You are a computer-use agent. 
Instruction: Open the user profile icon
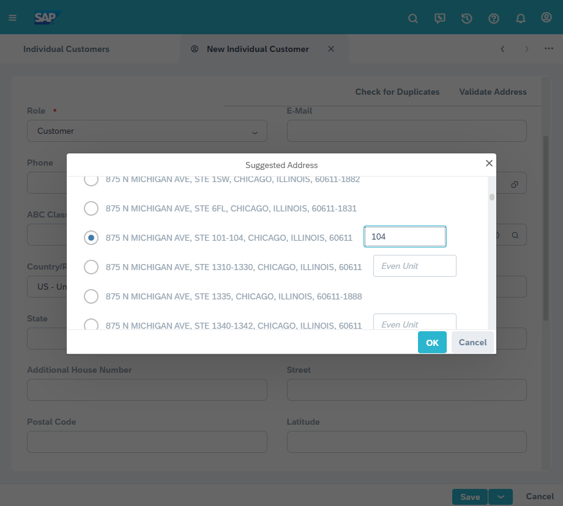click(546, 18)
